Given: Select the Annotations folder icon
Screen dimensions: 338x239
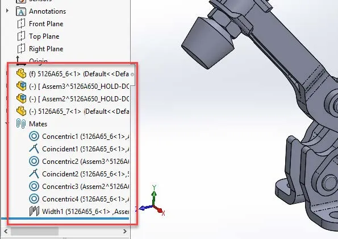Looking at the screenshot, I should pos(21,11).
